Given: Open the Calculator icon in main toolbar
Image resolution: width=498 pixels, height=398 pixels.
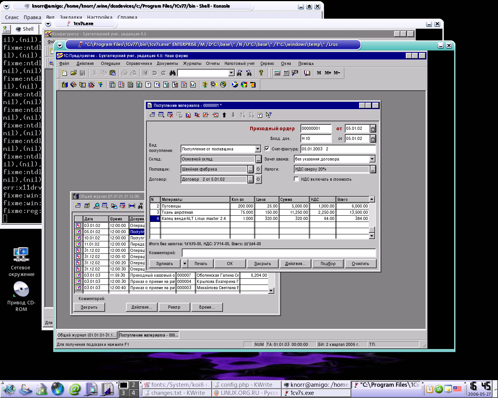Looking at the screenshot, I should tap(277, 73).
